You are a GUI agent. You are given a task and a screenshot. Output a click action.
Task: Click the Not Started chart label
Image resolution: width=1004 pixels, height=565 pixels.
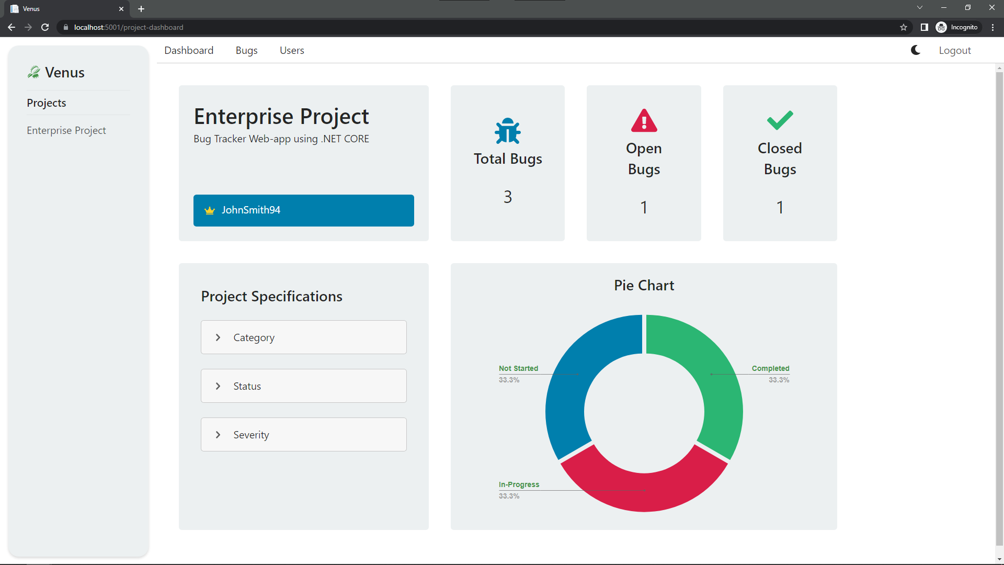point(518,368)
